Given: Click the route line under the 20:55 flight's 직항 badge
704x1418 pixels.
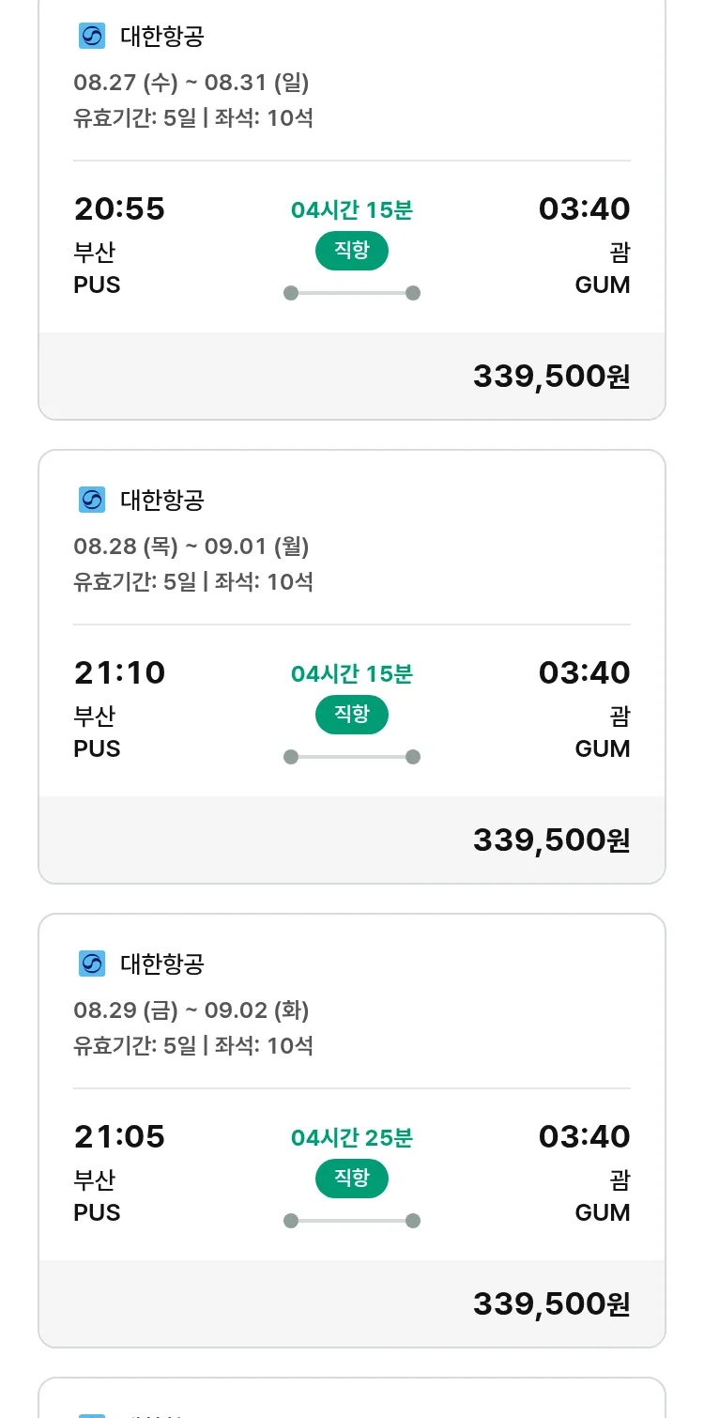Looking at the screenshot, I should click(351, 293).
